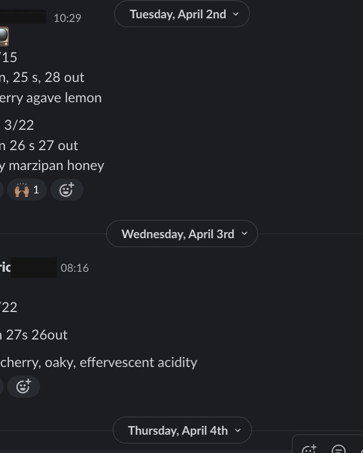This screenshot has width=363, height=453.
Task: Expand the Tuesday, April 2nd chevron
Action: 236,14
